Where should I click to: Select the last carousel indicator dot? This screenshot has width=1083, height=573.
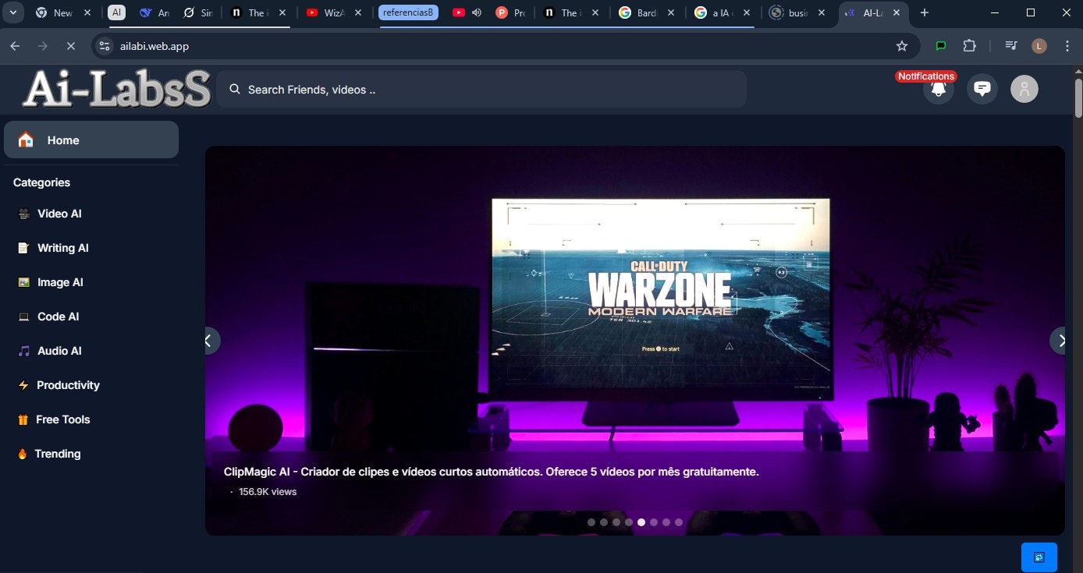coord(679,522)
